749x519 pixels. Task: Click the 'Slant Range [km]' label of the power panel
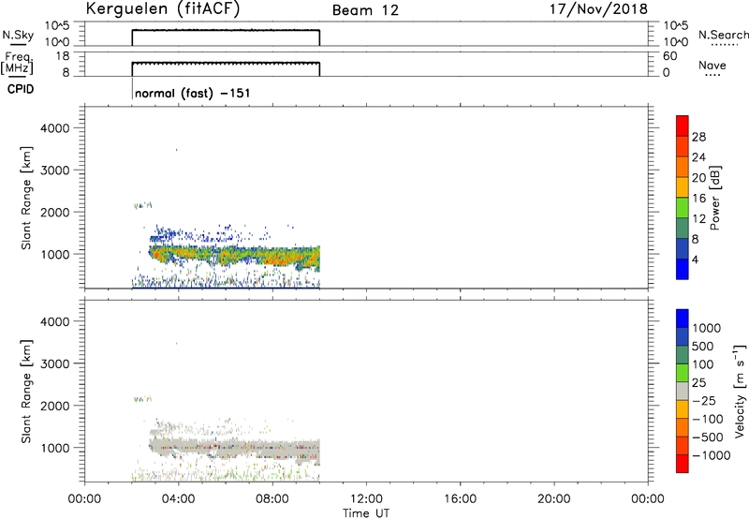click(x=26, y=198)
